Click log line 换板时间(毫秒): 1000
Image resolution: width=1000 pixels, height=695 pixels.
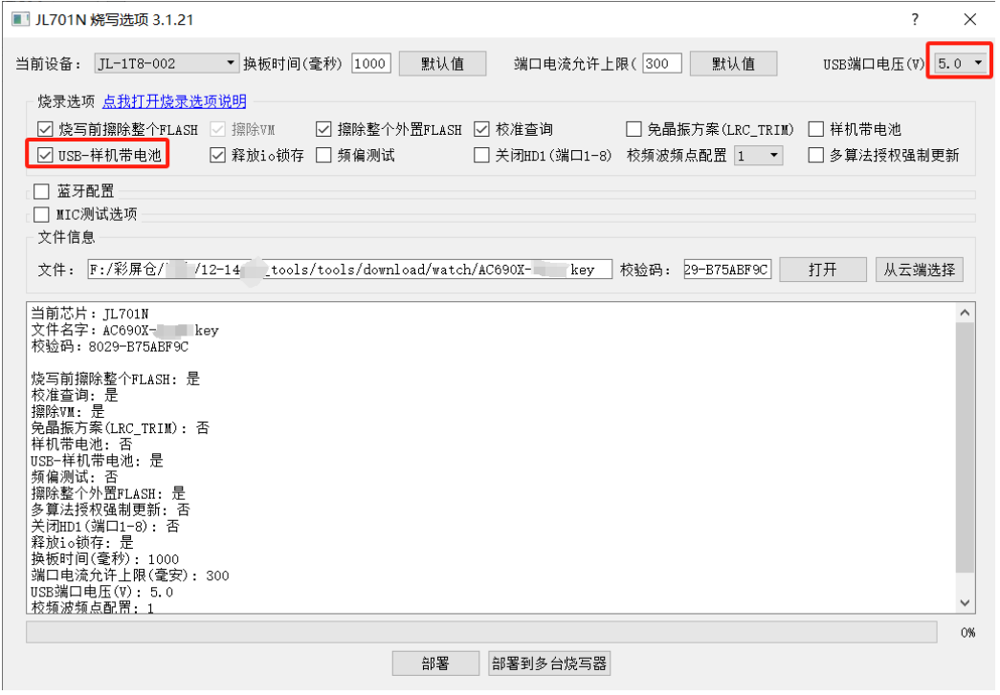(105, 559)
